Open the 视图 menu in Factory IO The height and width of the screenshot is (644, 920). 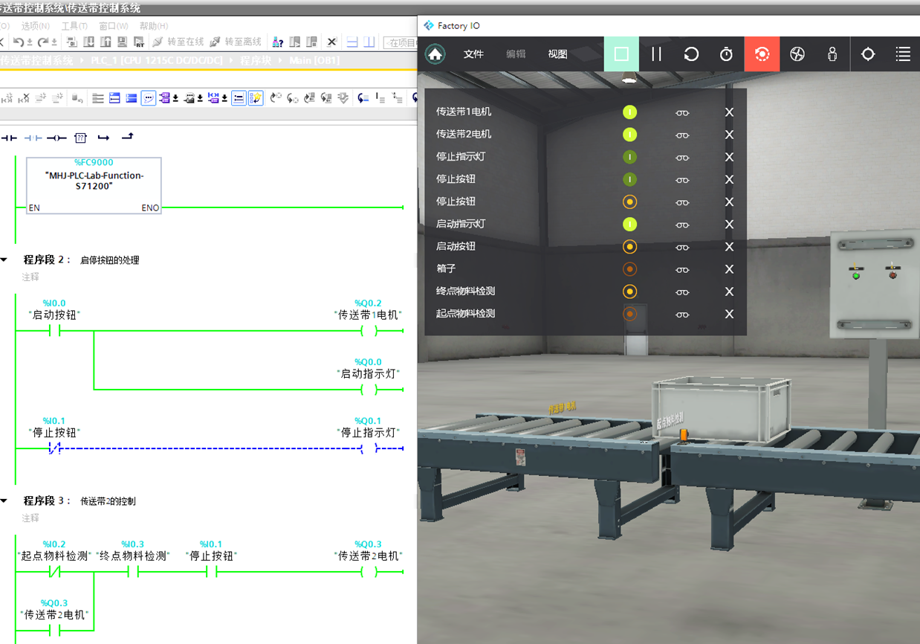(557, 54)
